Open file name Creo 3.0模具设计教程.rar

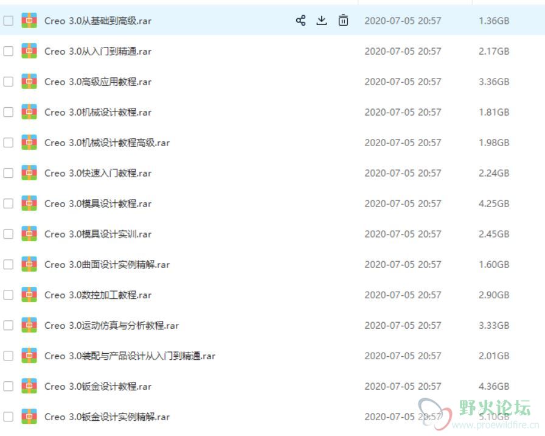98,203
